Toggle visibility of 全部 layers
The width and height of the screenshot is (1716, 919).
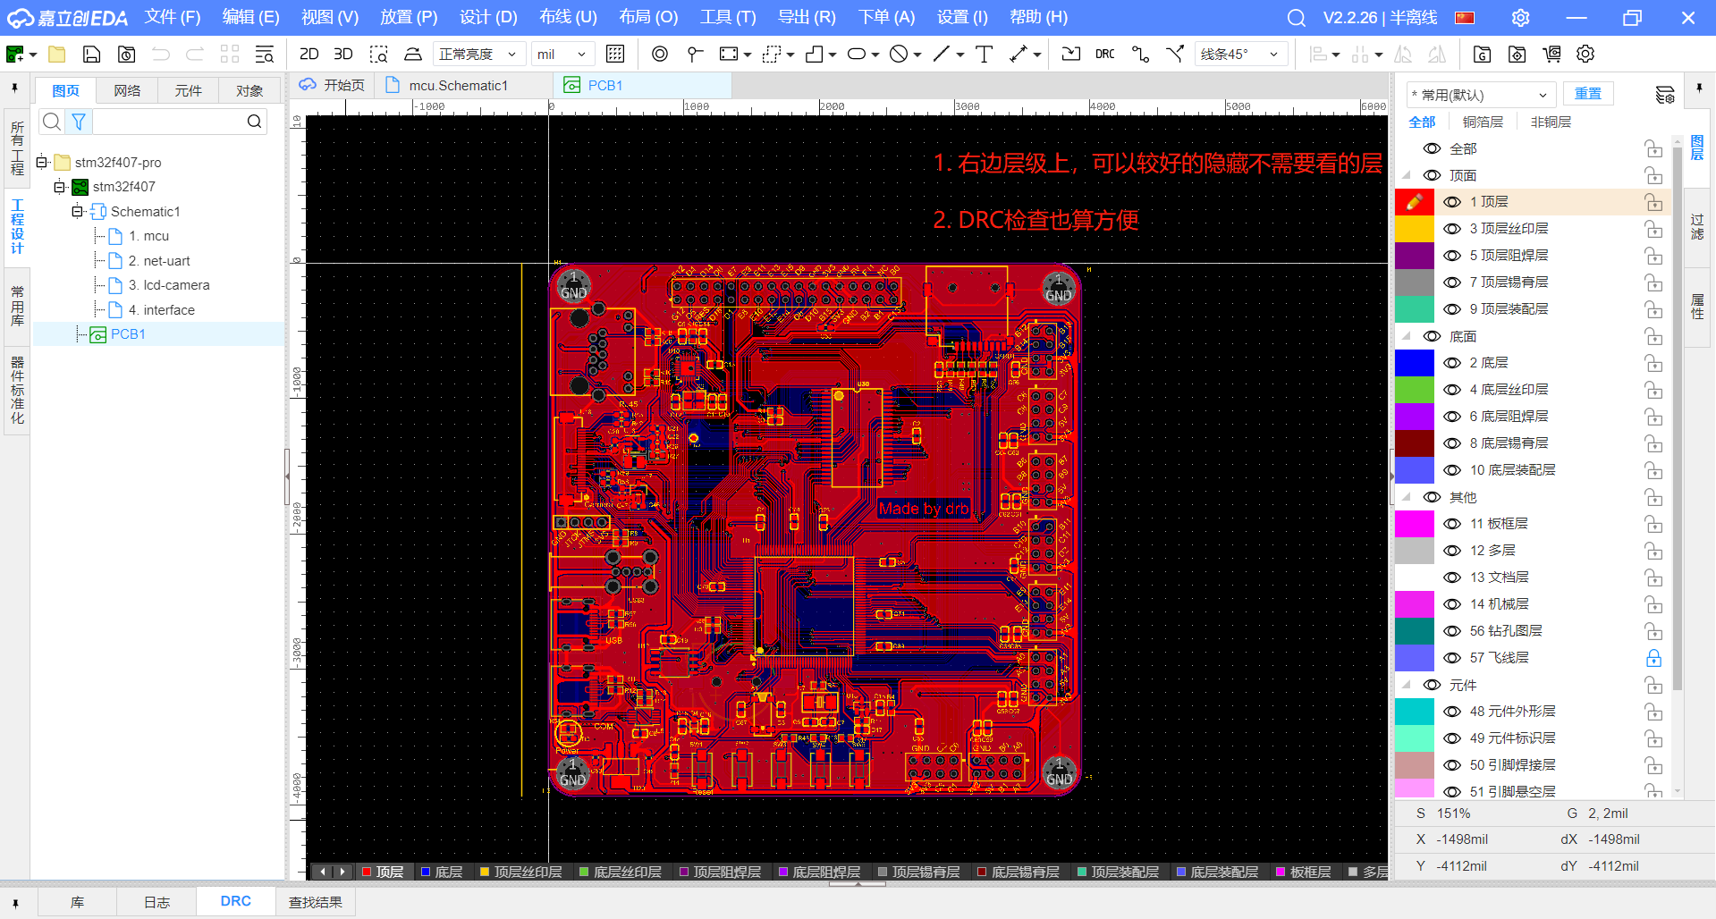coord(1432,148)
